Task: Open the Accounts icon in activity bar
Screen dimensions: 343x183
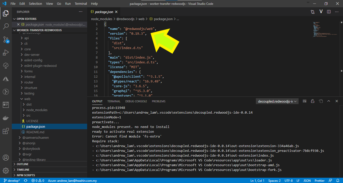Action: pyautogui.click(x=6, y=158)
